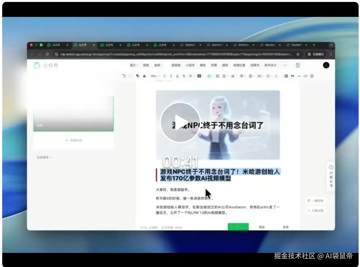Click the redo arrow in the editor toolbar

tap(130, 76)
